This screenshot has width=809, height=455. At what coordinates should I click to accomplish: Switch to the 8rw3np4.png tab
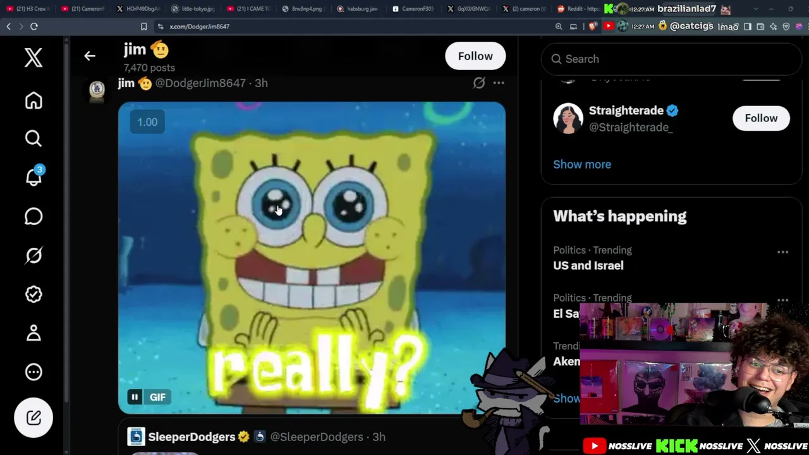[303, 9]
